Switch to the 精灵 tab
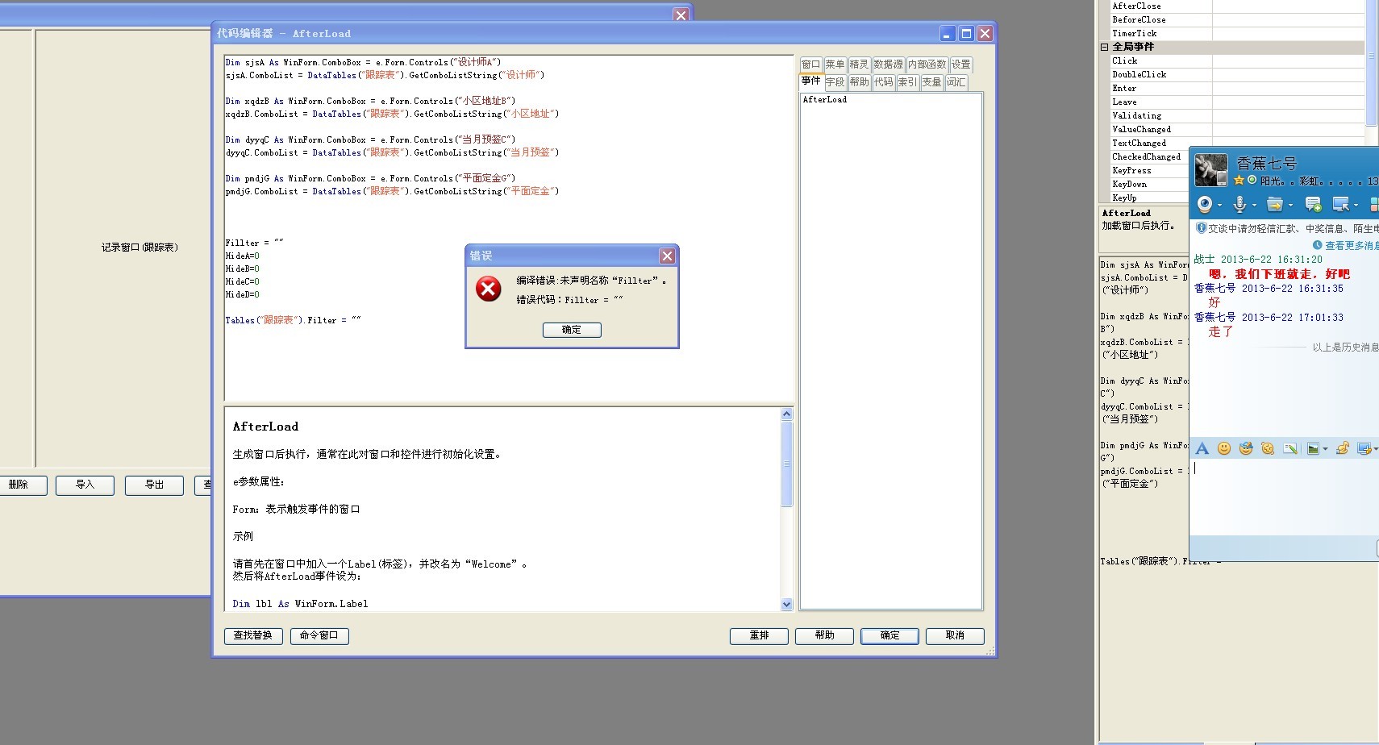 coord(859,65)
